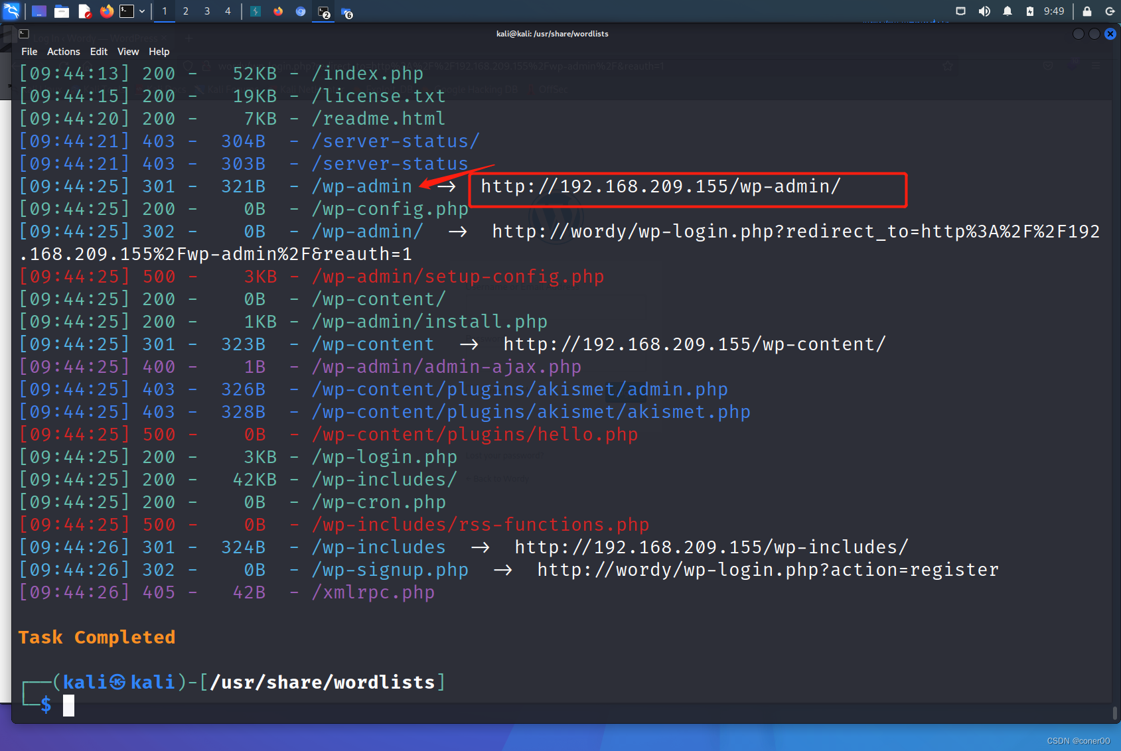Open the Kali dragon applications menu

click(x=11, y=11)
